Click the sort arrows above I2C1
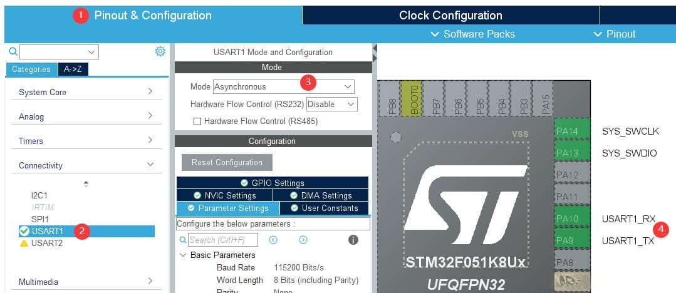 coord(86,184)
